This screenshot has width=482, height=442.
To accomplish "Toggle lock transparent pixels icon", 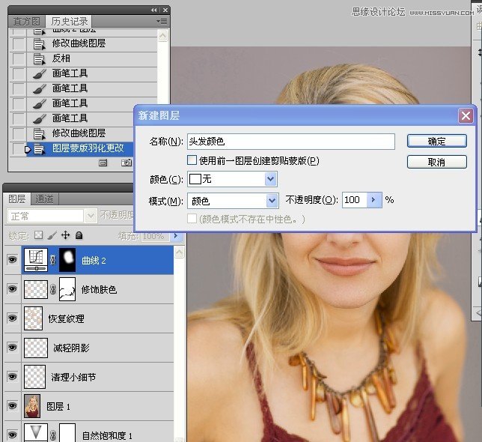I will [x=38, y=235].
